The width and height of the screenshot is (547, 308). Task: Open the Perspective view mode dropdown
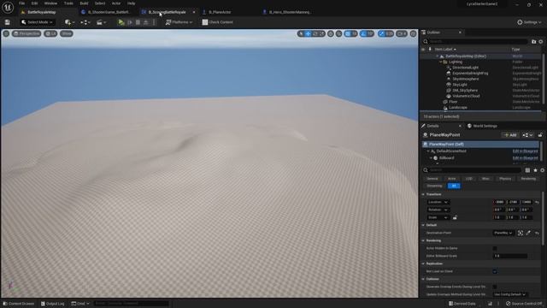[x=26, y=33]
